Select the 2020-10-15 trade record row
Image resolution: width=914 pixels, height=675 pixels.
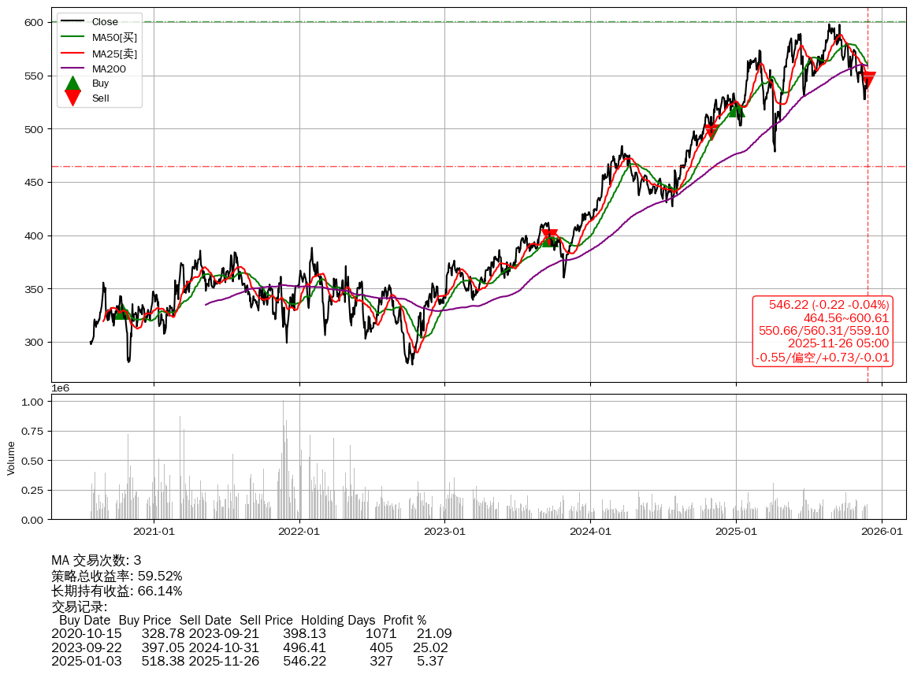pyautogui.click(x=251, y=633)
